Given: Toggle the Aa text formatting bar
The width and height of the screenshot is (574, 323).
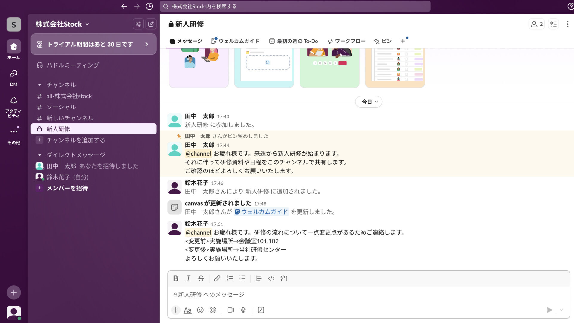Looking at the screenshot, I should [x=188, y=310].
